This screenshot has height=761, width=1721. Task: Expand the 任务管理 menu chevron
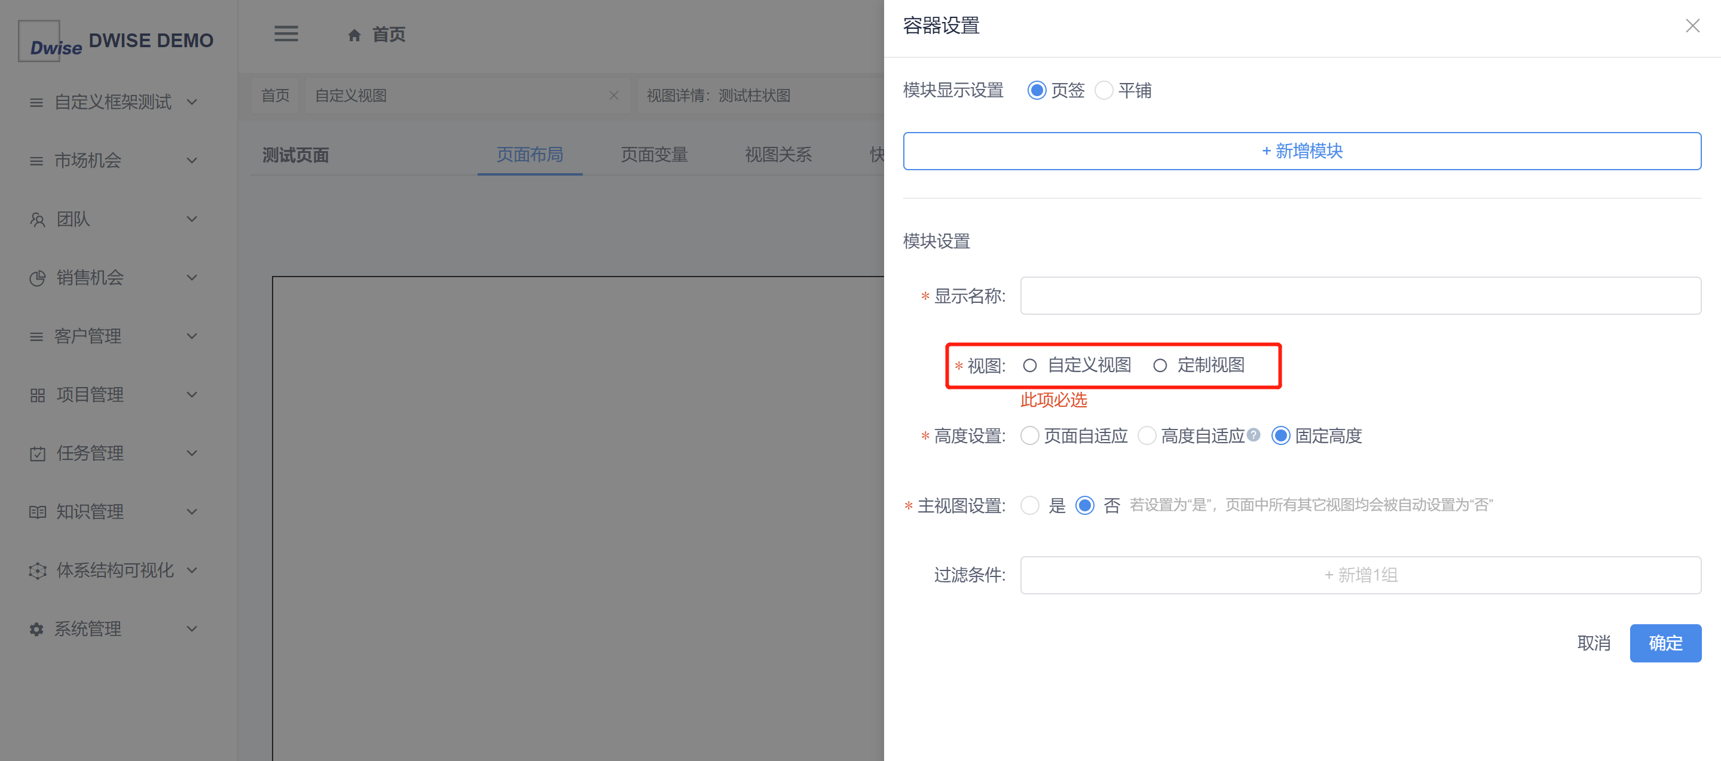click(192, 453)
